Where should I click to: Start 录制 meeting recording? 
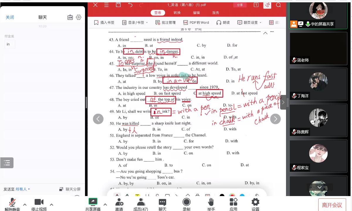tap(187, 205)
